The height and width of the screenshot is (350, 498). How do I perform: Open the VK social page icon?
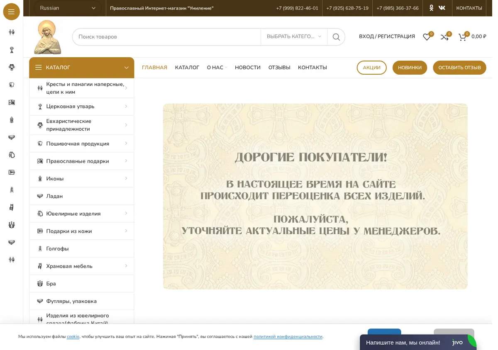pyautogui.click(x=442, y=8)
